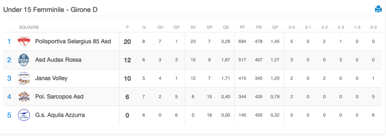Select the Janas Volley team logo
Screen dimensions: 386x136
coord(24,78)
